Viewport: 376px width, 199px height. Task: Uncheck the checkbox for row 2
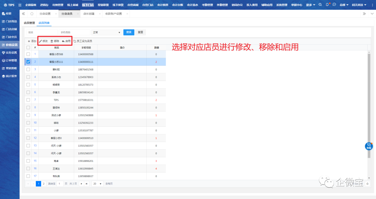[28, 61]
